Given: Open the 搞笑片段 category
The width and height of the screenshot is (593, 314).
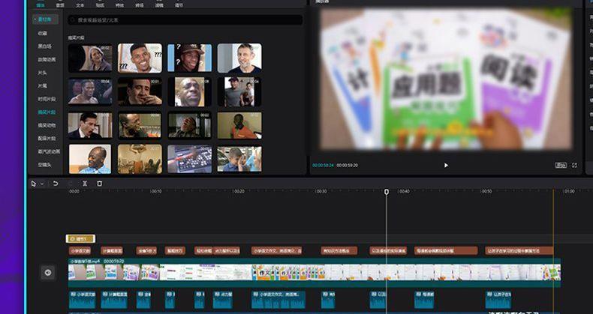Looking at the screenshot, I should tap(47, 112).
